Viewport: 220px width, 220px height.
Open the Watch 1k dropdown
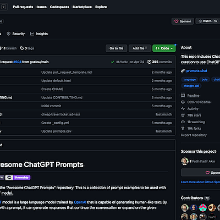pyautogui.click(x=208, y=21)
